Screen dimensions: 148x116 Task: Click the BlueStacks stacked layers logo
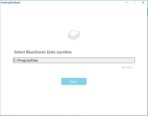tap(74, 35)
